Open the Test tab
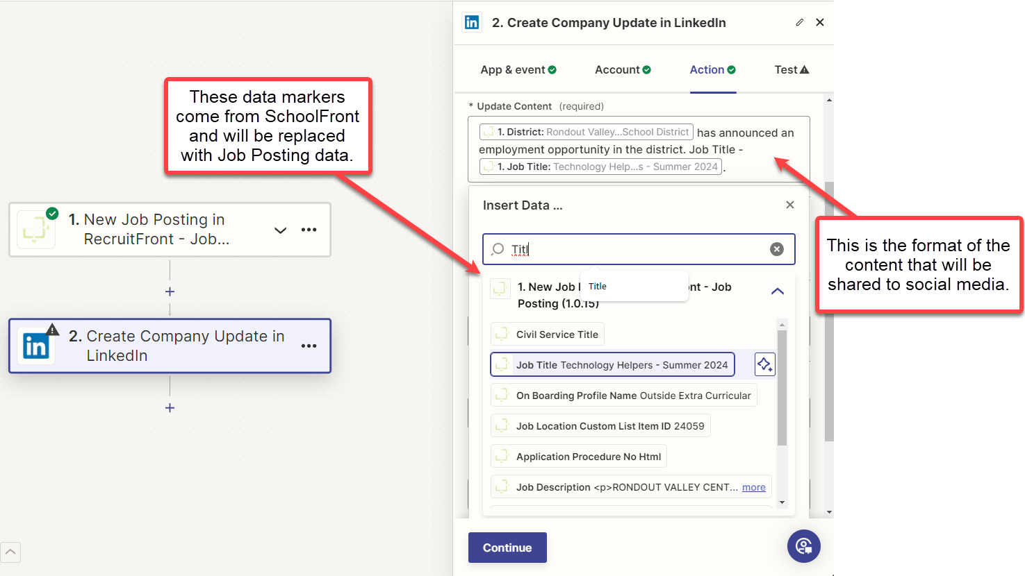 (x=792, y=69)
